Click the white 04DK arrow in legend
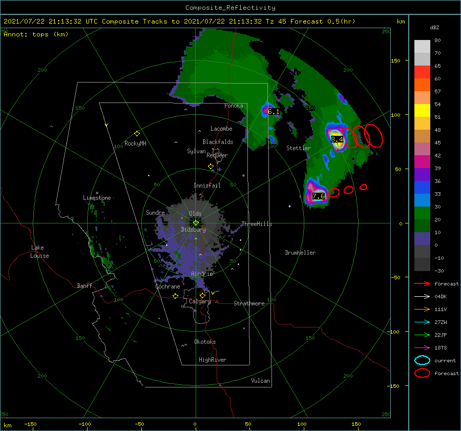461x431 pixels. point(422,296)
